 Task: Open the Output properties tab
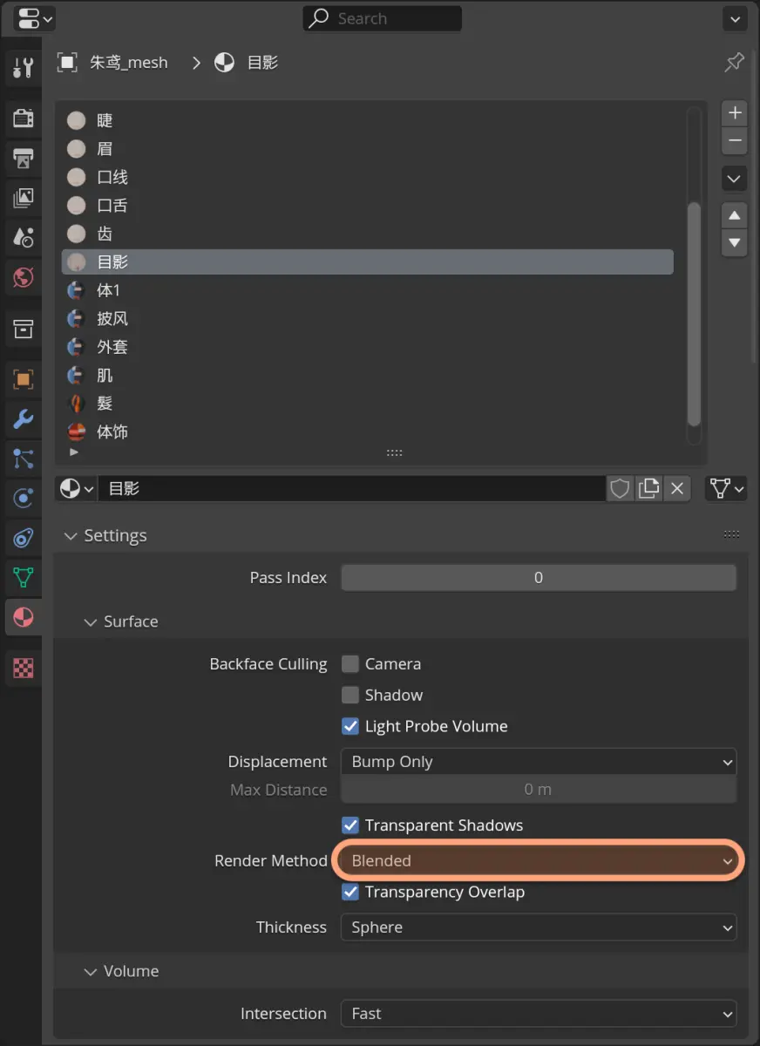coord(23,158)
